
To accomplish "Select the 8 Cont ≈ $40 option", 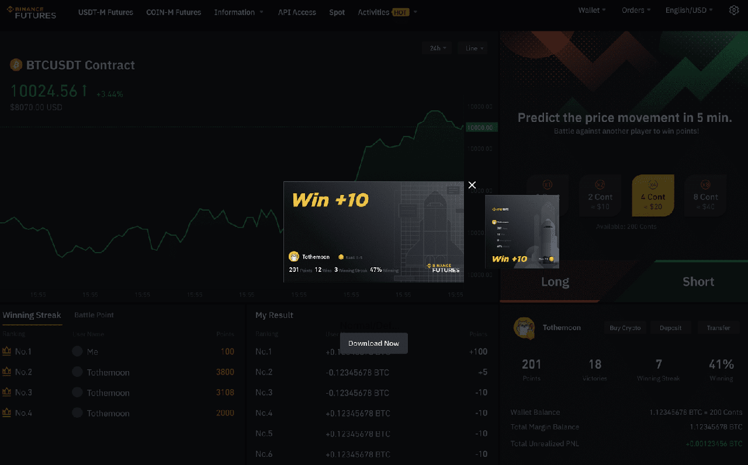I will coord(705,195).
